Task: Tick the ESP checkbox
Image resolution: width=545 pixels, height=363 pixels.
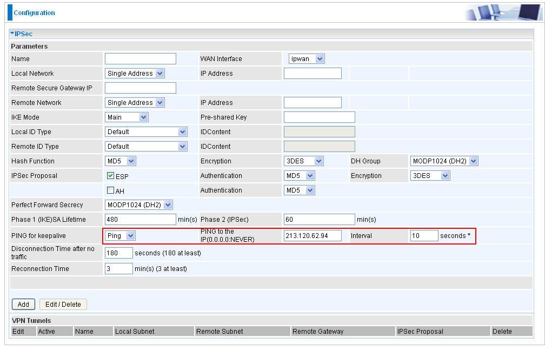Action: (x=110, y=176)
